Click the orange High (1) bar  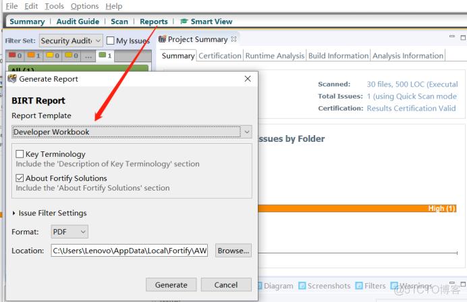(357, 208)
